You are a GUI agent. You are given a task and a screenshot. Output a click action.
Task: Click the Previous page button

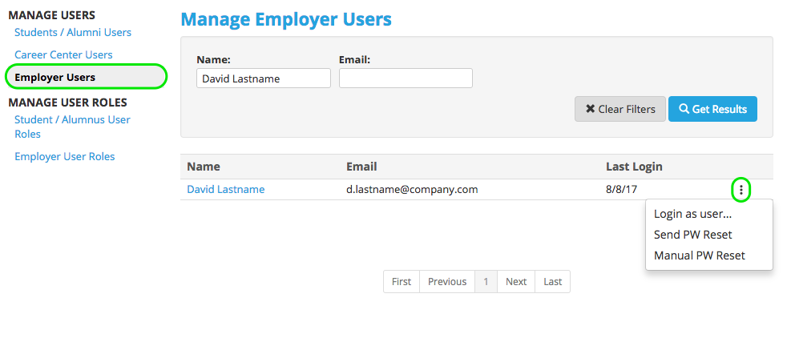point(446,282)
